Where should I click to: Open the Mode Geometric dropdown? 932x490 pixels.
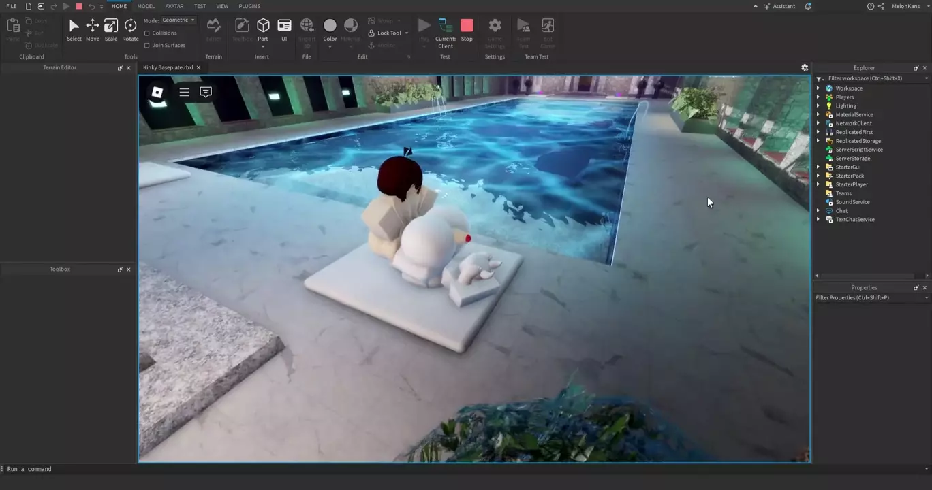point(178,20)
